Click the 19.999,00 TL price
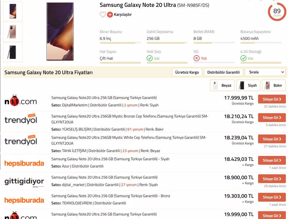The image size is (288, 219). point(239,214)
